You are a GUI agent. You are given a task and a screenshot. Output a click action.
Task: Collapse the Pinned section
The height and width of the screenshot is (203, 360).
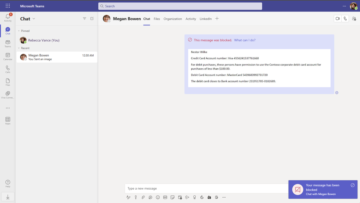tap(19, 31)
